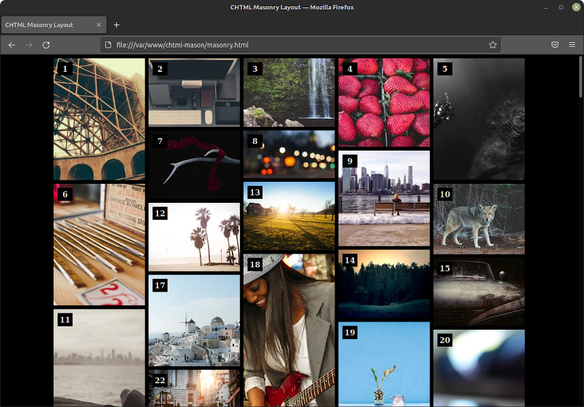Viewport: 584px width, 407px height.
Task: Open the Pocket save icon
Action: pos(554,45)
